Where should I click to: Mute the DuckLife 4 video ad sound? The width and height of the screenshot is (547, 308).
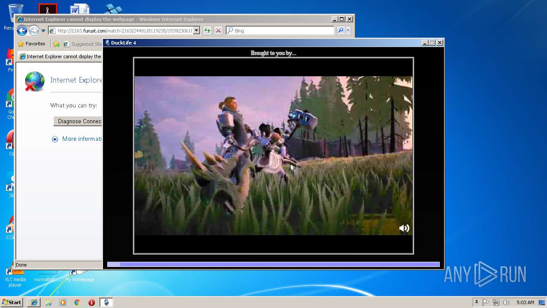pos(404,228)
